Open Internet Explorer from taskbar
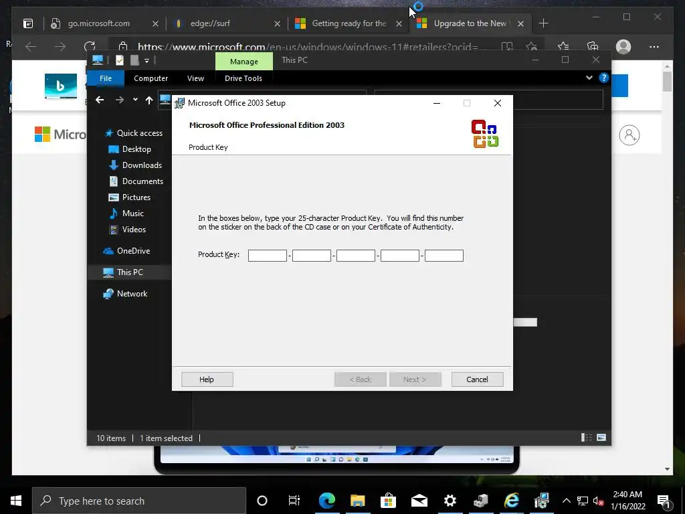Viewport: 685px width, 514px height. pos(512,501)
